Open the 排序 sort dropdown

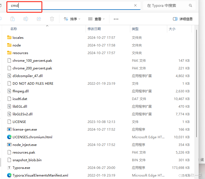pyautogui.click(x=72, y=19)
